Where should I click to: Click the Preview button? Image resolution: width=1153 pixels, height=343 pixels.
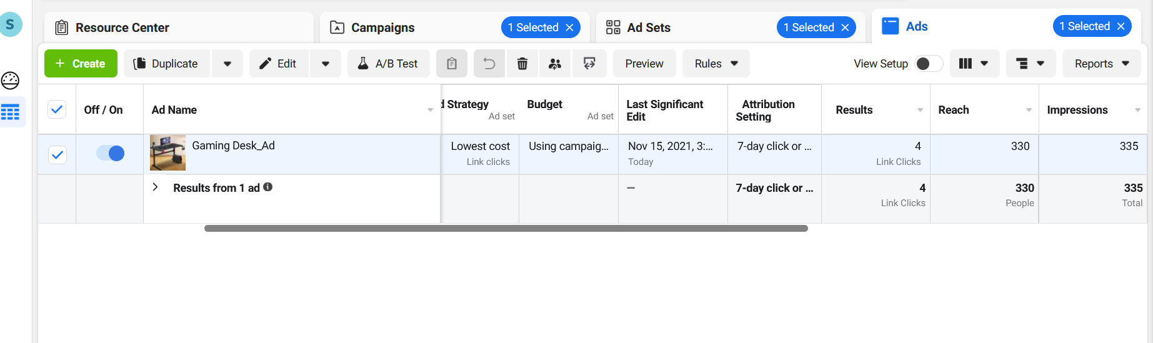point(644,64)
